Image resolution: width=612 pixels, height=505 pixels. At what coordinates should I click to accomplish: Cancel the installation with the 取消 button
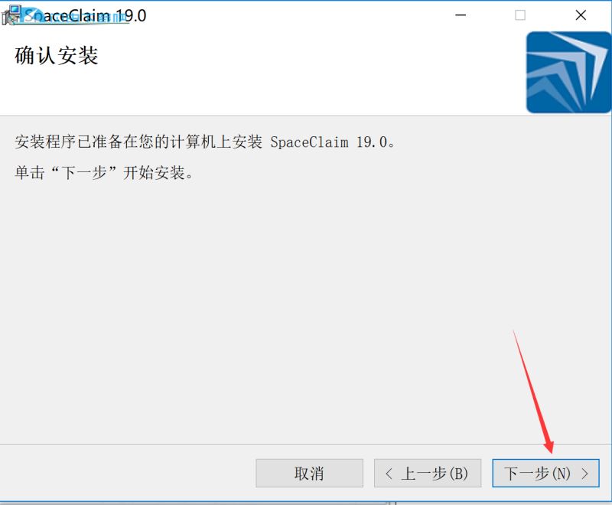pos(310,474)
